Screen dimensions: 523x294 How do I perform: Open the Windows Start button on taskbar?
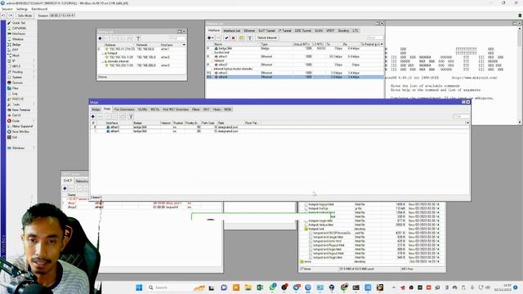tap(139, 287)
